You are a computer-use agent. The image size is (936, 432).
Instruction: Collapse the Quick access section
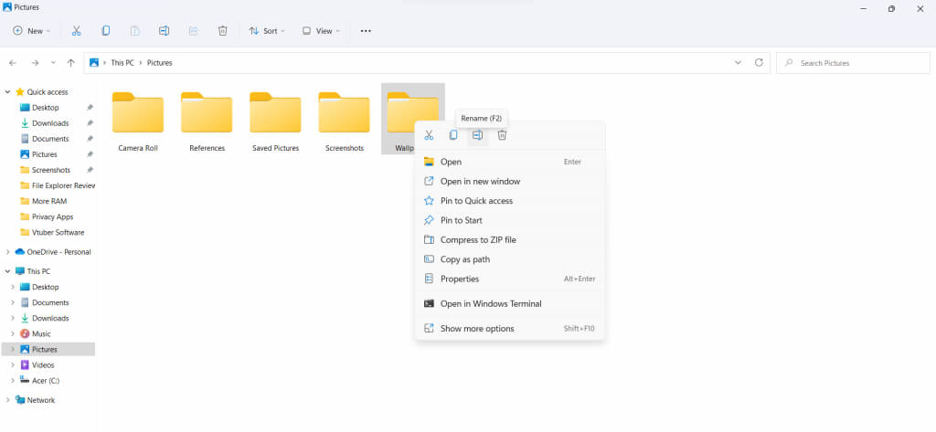8,92
